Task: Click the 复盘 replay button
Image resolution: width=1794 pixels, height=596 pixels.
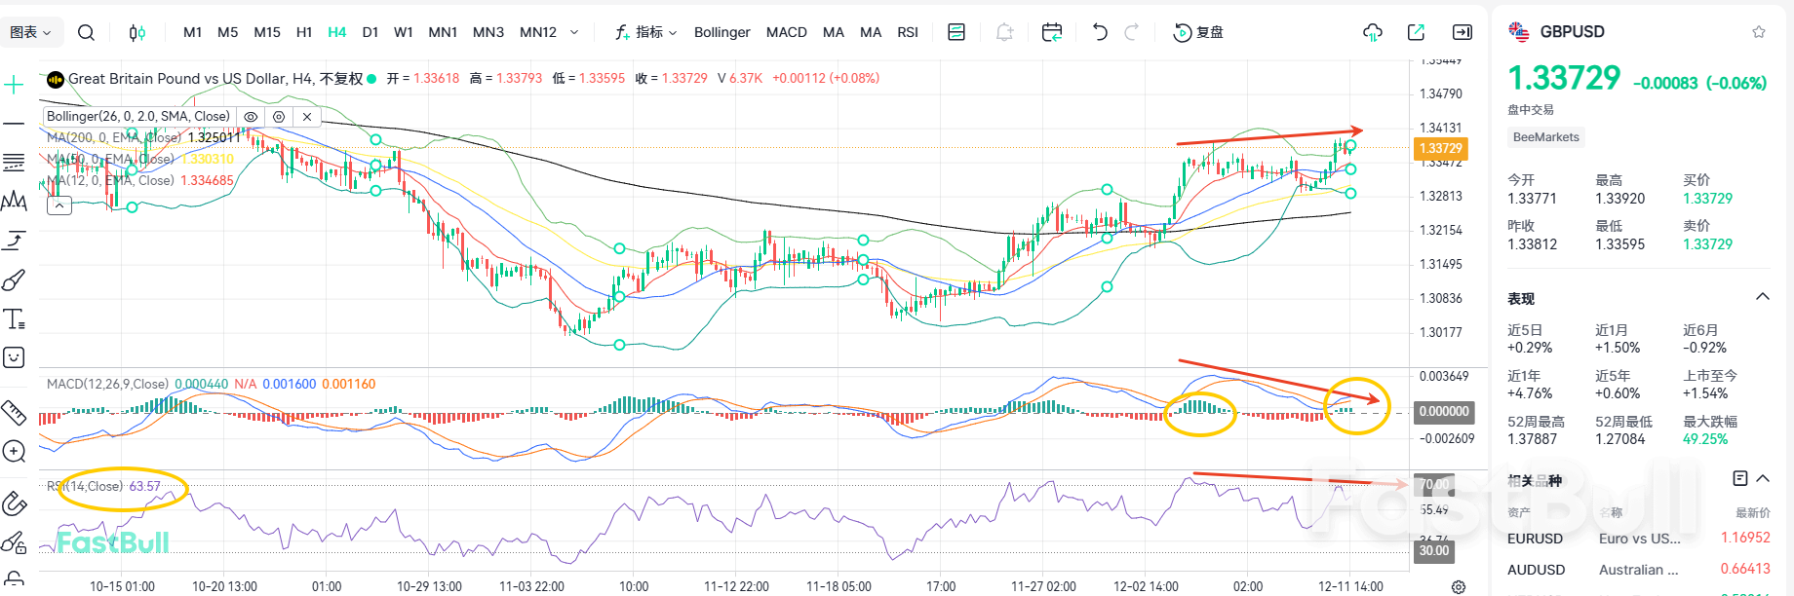Action: click(1198, 32)
